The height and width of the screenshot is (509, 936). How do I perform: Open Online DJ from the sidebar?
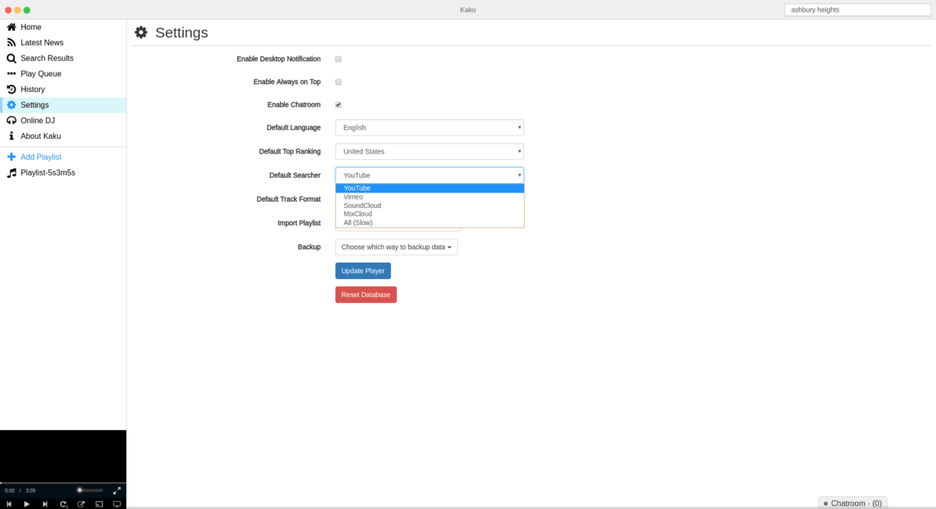pyautogui.click(x=37, y=121)
